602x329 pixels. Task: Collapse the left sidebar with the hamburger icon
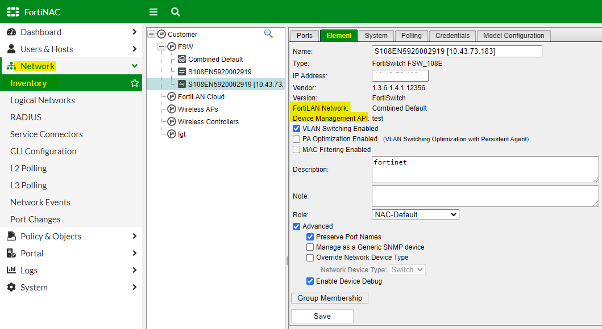[x=153, y=11]
